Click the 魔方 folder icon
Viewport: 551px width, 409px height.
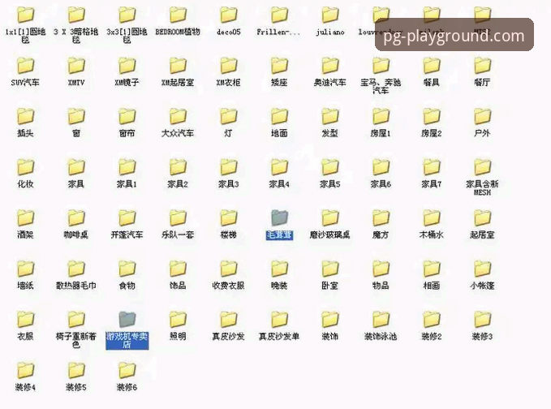[x=381, y=217]
